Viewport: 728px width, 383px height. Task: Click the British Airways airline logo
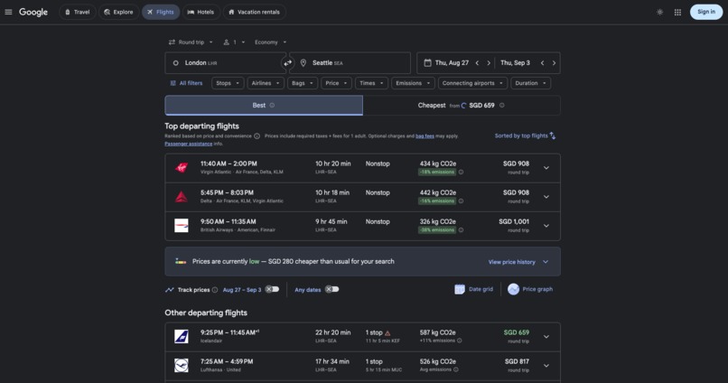click(181, 226)
